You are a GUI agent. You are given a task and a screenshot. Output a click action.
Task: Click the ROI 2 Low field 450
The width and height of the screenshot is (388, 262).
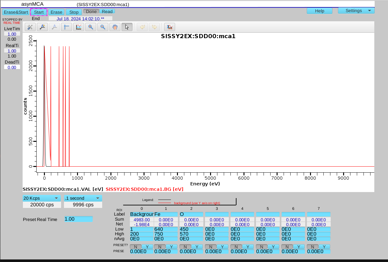point(191,229)
